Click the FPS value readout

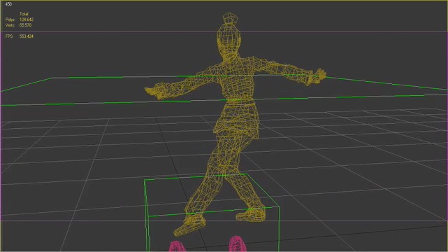[x=27, y=36]
